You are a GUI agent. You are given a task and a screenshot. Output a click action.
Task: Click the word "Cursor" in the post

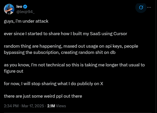point(120,34)
